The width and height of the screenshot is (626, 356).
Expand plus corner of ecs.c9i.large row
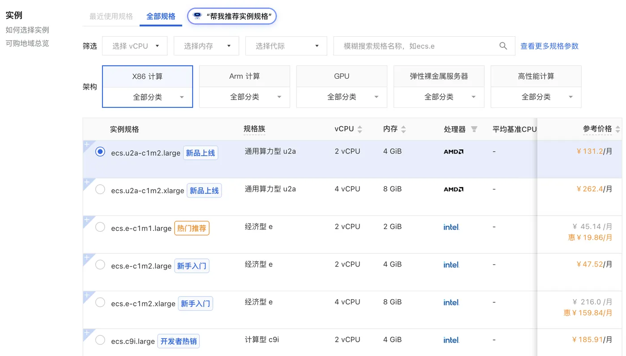[88, 333]
